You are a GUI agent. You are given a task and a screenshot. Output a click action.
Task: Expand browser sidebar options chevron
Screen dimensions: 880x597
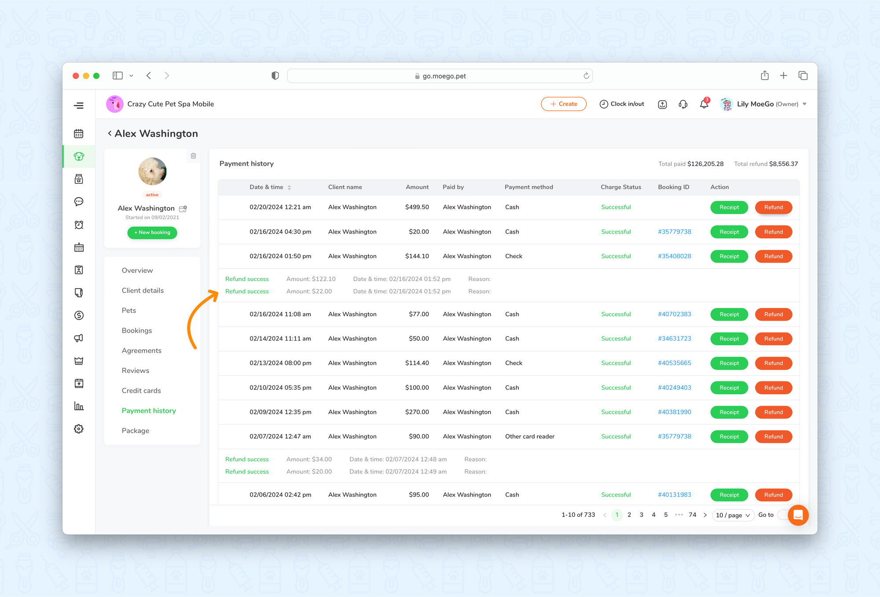click(x=131, y=76)
